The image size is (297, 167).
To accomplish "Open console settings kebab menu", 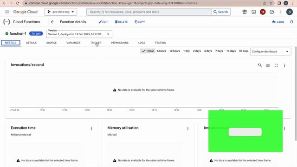I will click(x=281, y=12).
